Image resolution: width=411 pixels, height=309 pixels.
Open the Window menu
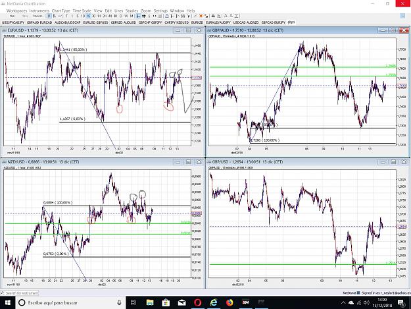click(x=177, y=11)
